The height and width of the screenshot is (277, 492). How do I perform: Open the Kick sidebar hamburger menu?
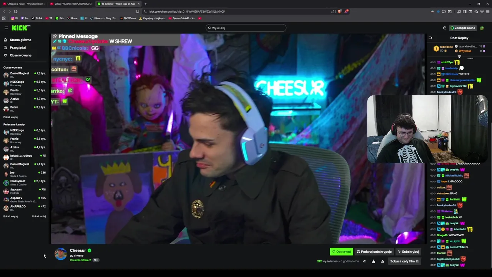point(6,28)
